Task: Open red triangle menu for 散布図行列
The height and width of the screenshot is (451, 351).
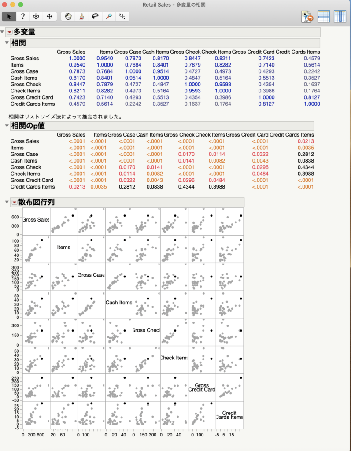Action: [x=14, y=202]
